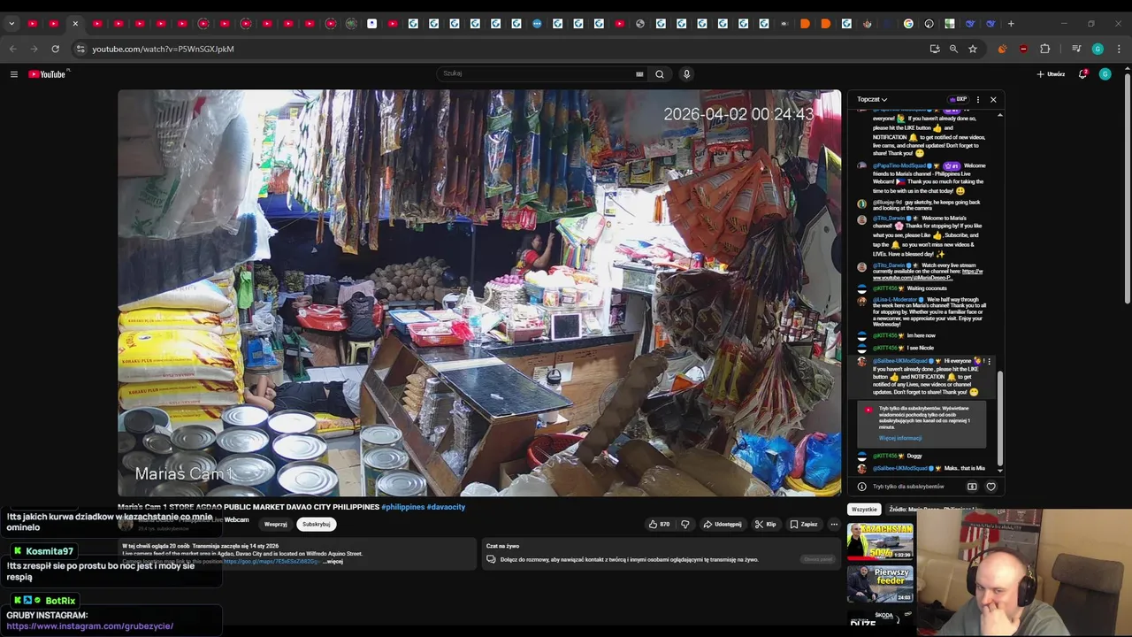Image resolution: width=1132 pixels, height=637 pixels.
Task: Open site info icon in address bar
Action: [80, 49]
